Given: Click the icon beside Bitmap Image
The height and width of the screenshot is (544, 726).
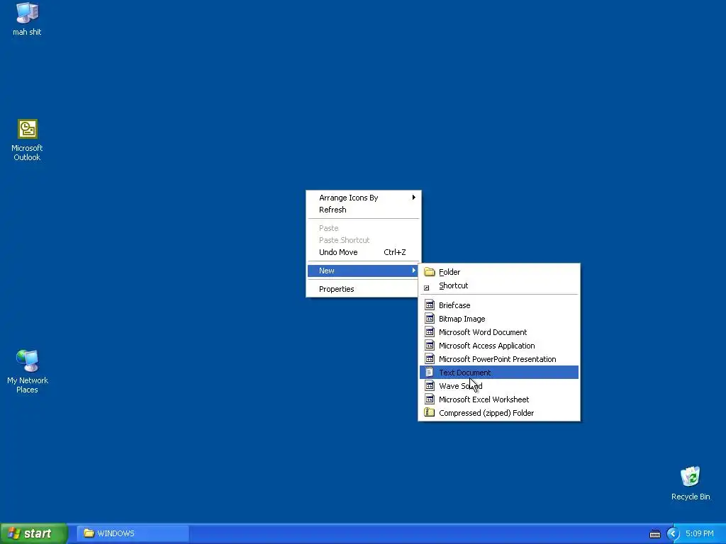Looking at the screenshot, I should (430, 319).
